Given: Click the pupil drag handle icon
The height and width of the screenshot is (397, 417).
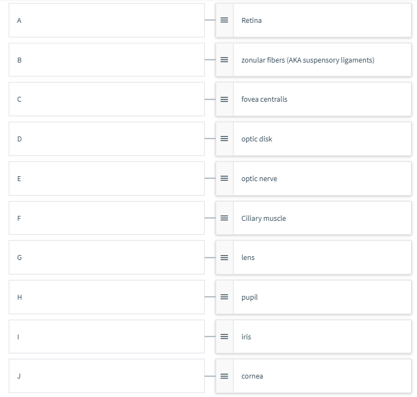Looking at the screenshot, I should [224, 297].
